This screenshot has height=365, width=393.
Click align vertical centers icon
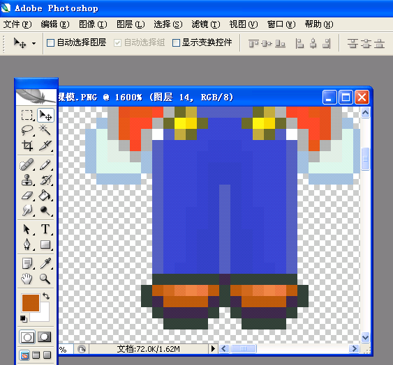tap(267, 43)
